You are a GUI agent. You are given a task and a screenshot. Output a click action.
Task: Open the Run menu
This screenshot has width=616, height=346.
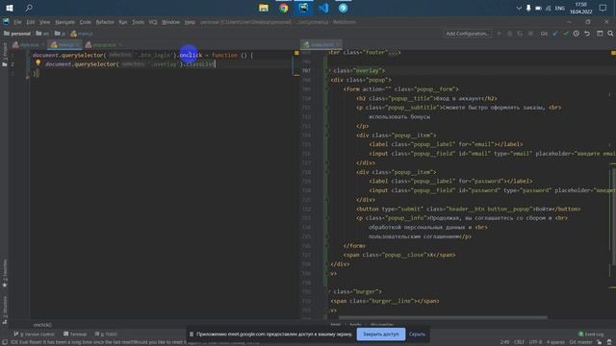123,22
